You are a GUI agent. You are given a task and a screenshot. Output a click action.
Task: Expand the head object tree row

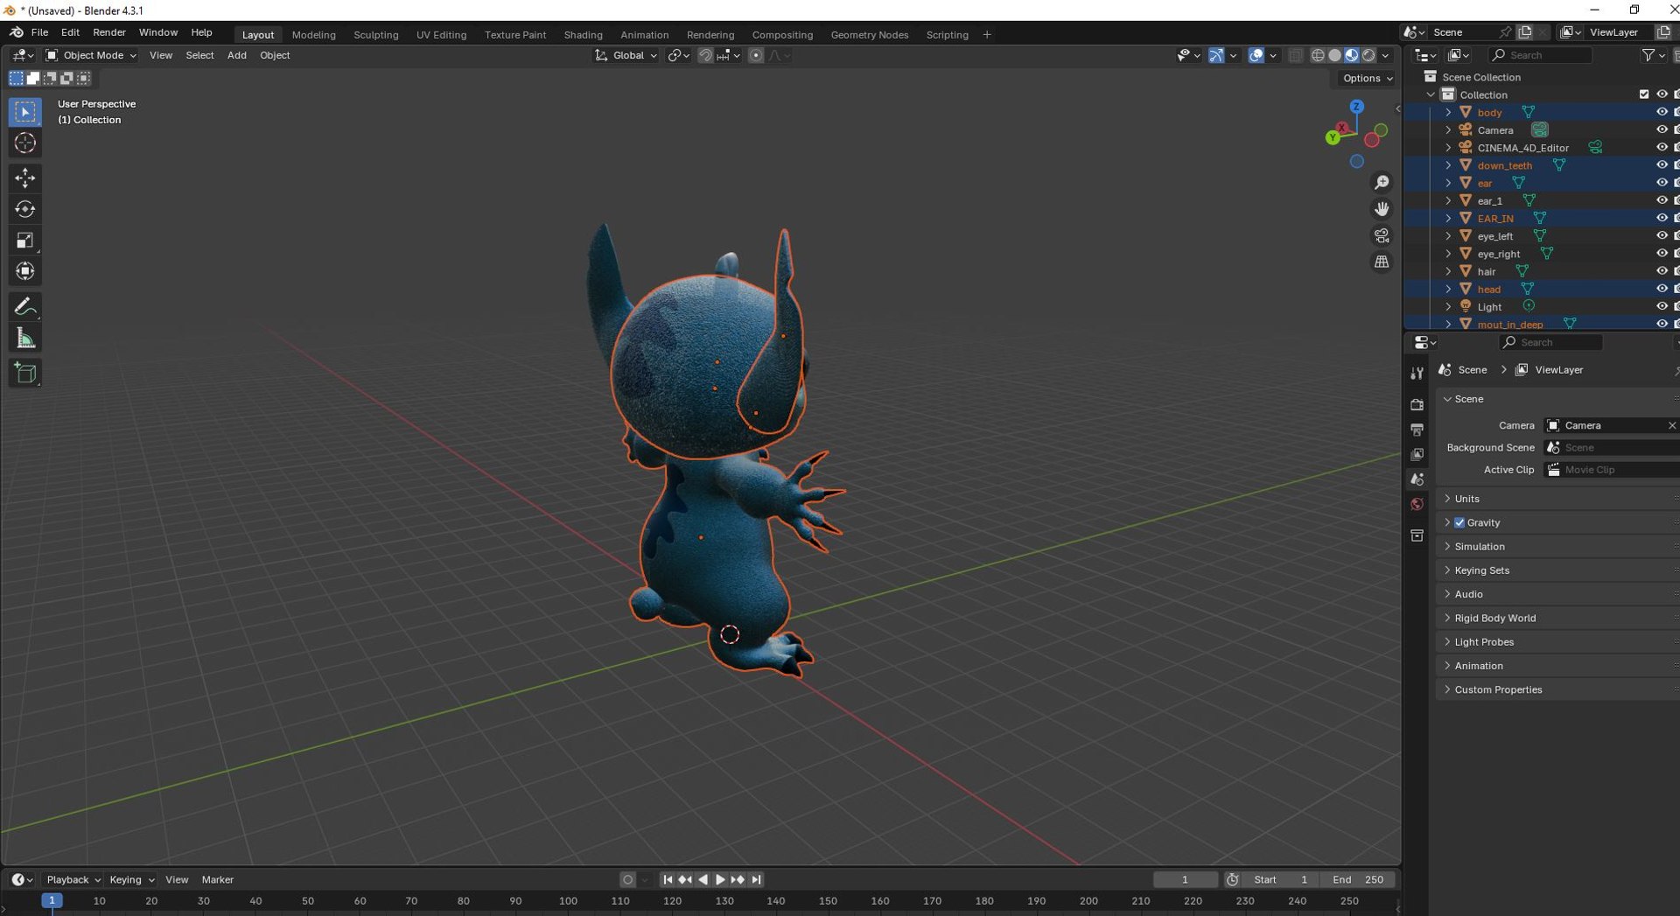coord(1448,289)
